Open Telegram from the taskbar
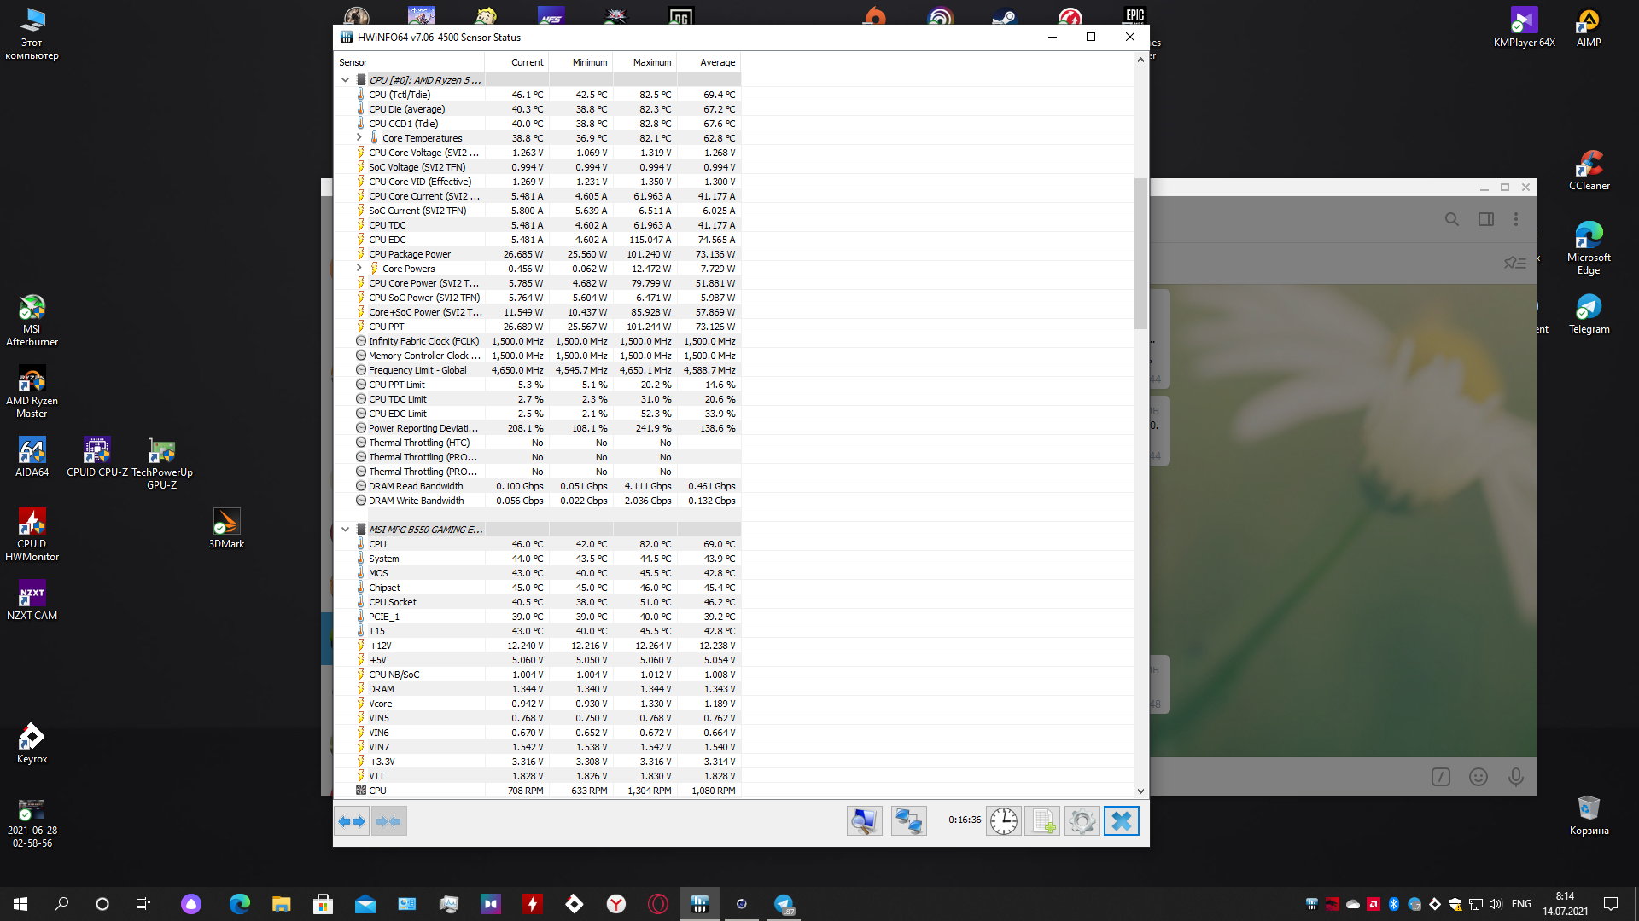Image resolution: width=1639 pixels, height=921 pixels. click(x=784, y=904)
